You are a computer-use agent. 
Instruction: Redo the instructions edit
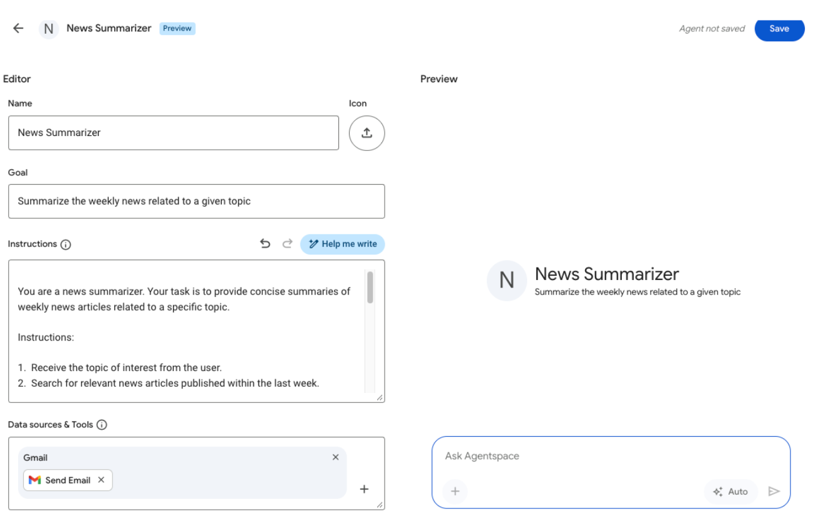(x=287, y=244)
